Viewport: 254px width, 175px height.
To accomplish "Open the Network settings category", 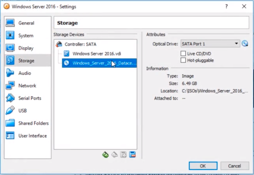I will [x=28, y=85].
